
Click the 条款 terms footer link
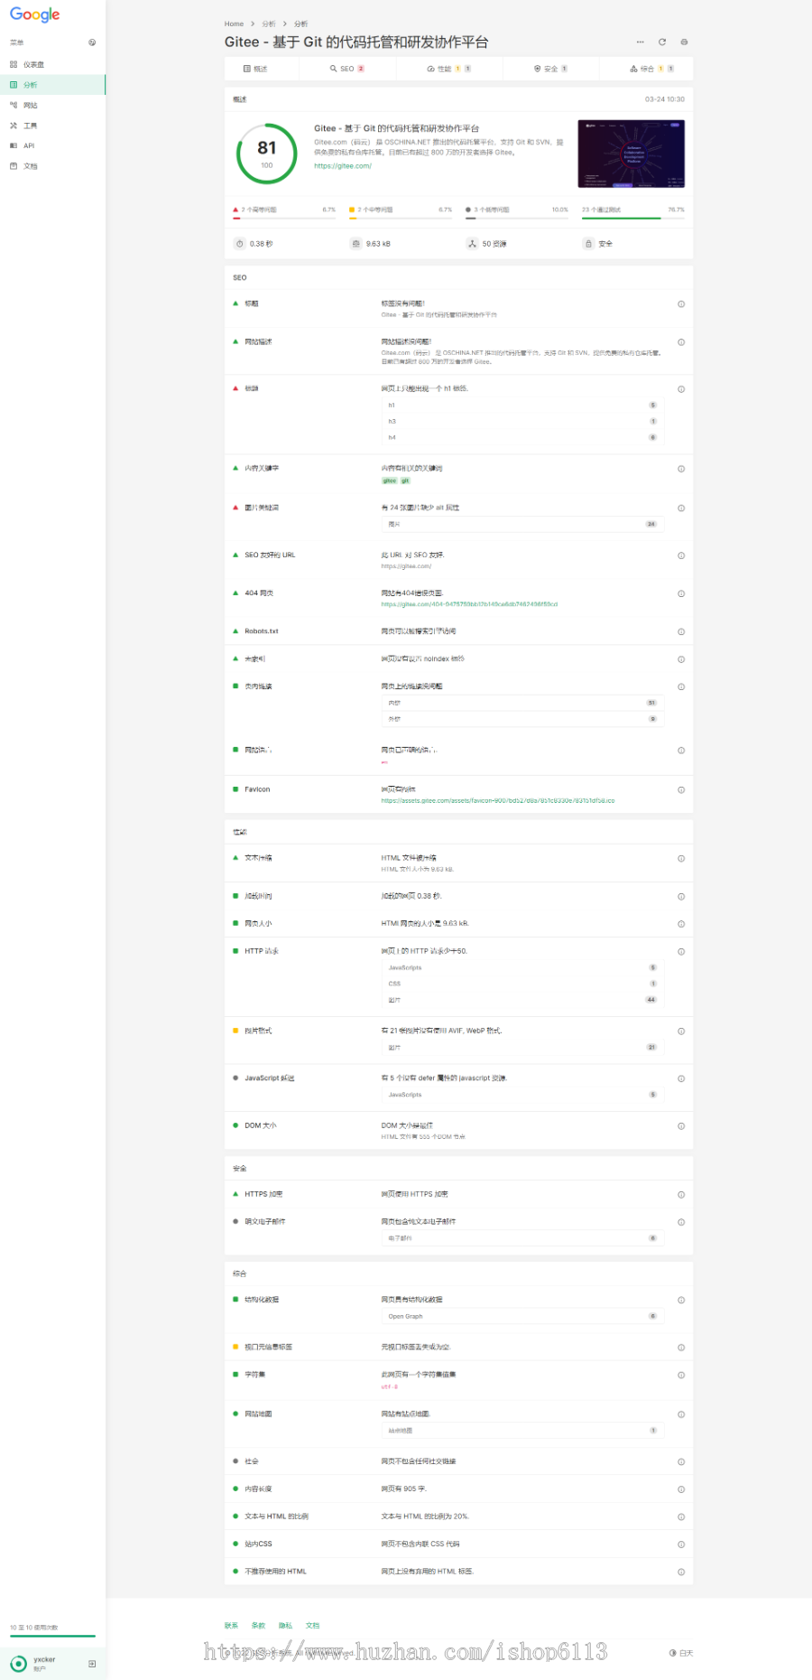pyautogui.click(x=258, y=1625)
